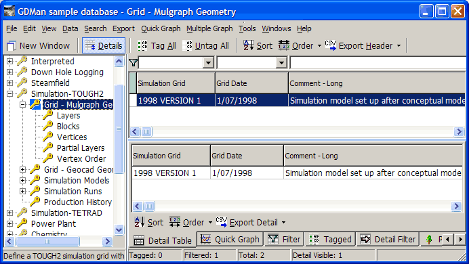Viewport: 469px width, 264px height.
Task: Open the top Order dropdown arrow
Action: tap(319, 46)
